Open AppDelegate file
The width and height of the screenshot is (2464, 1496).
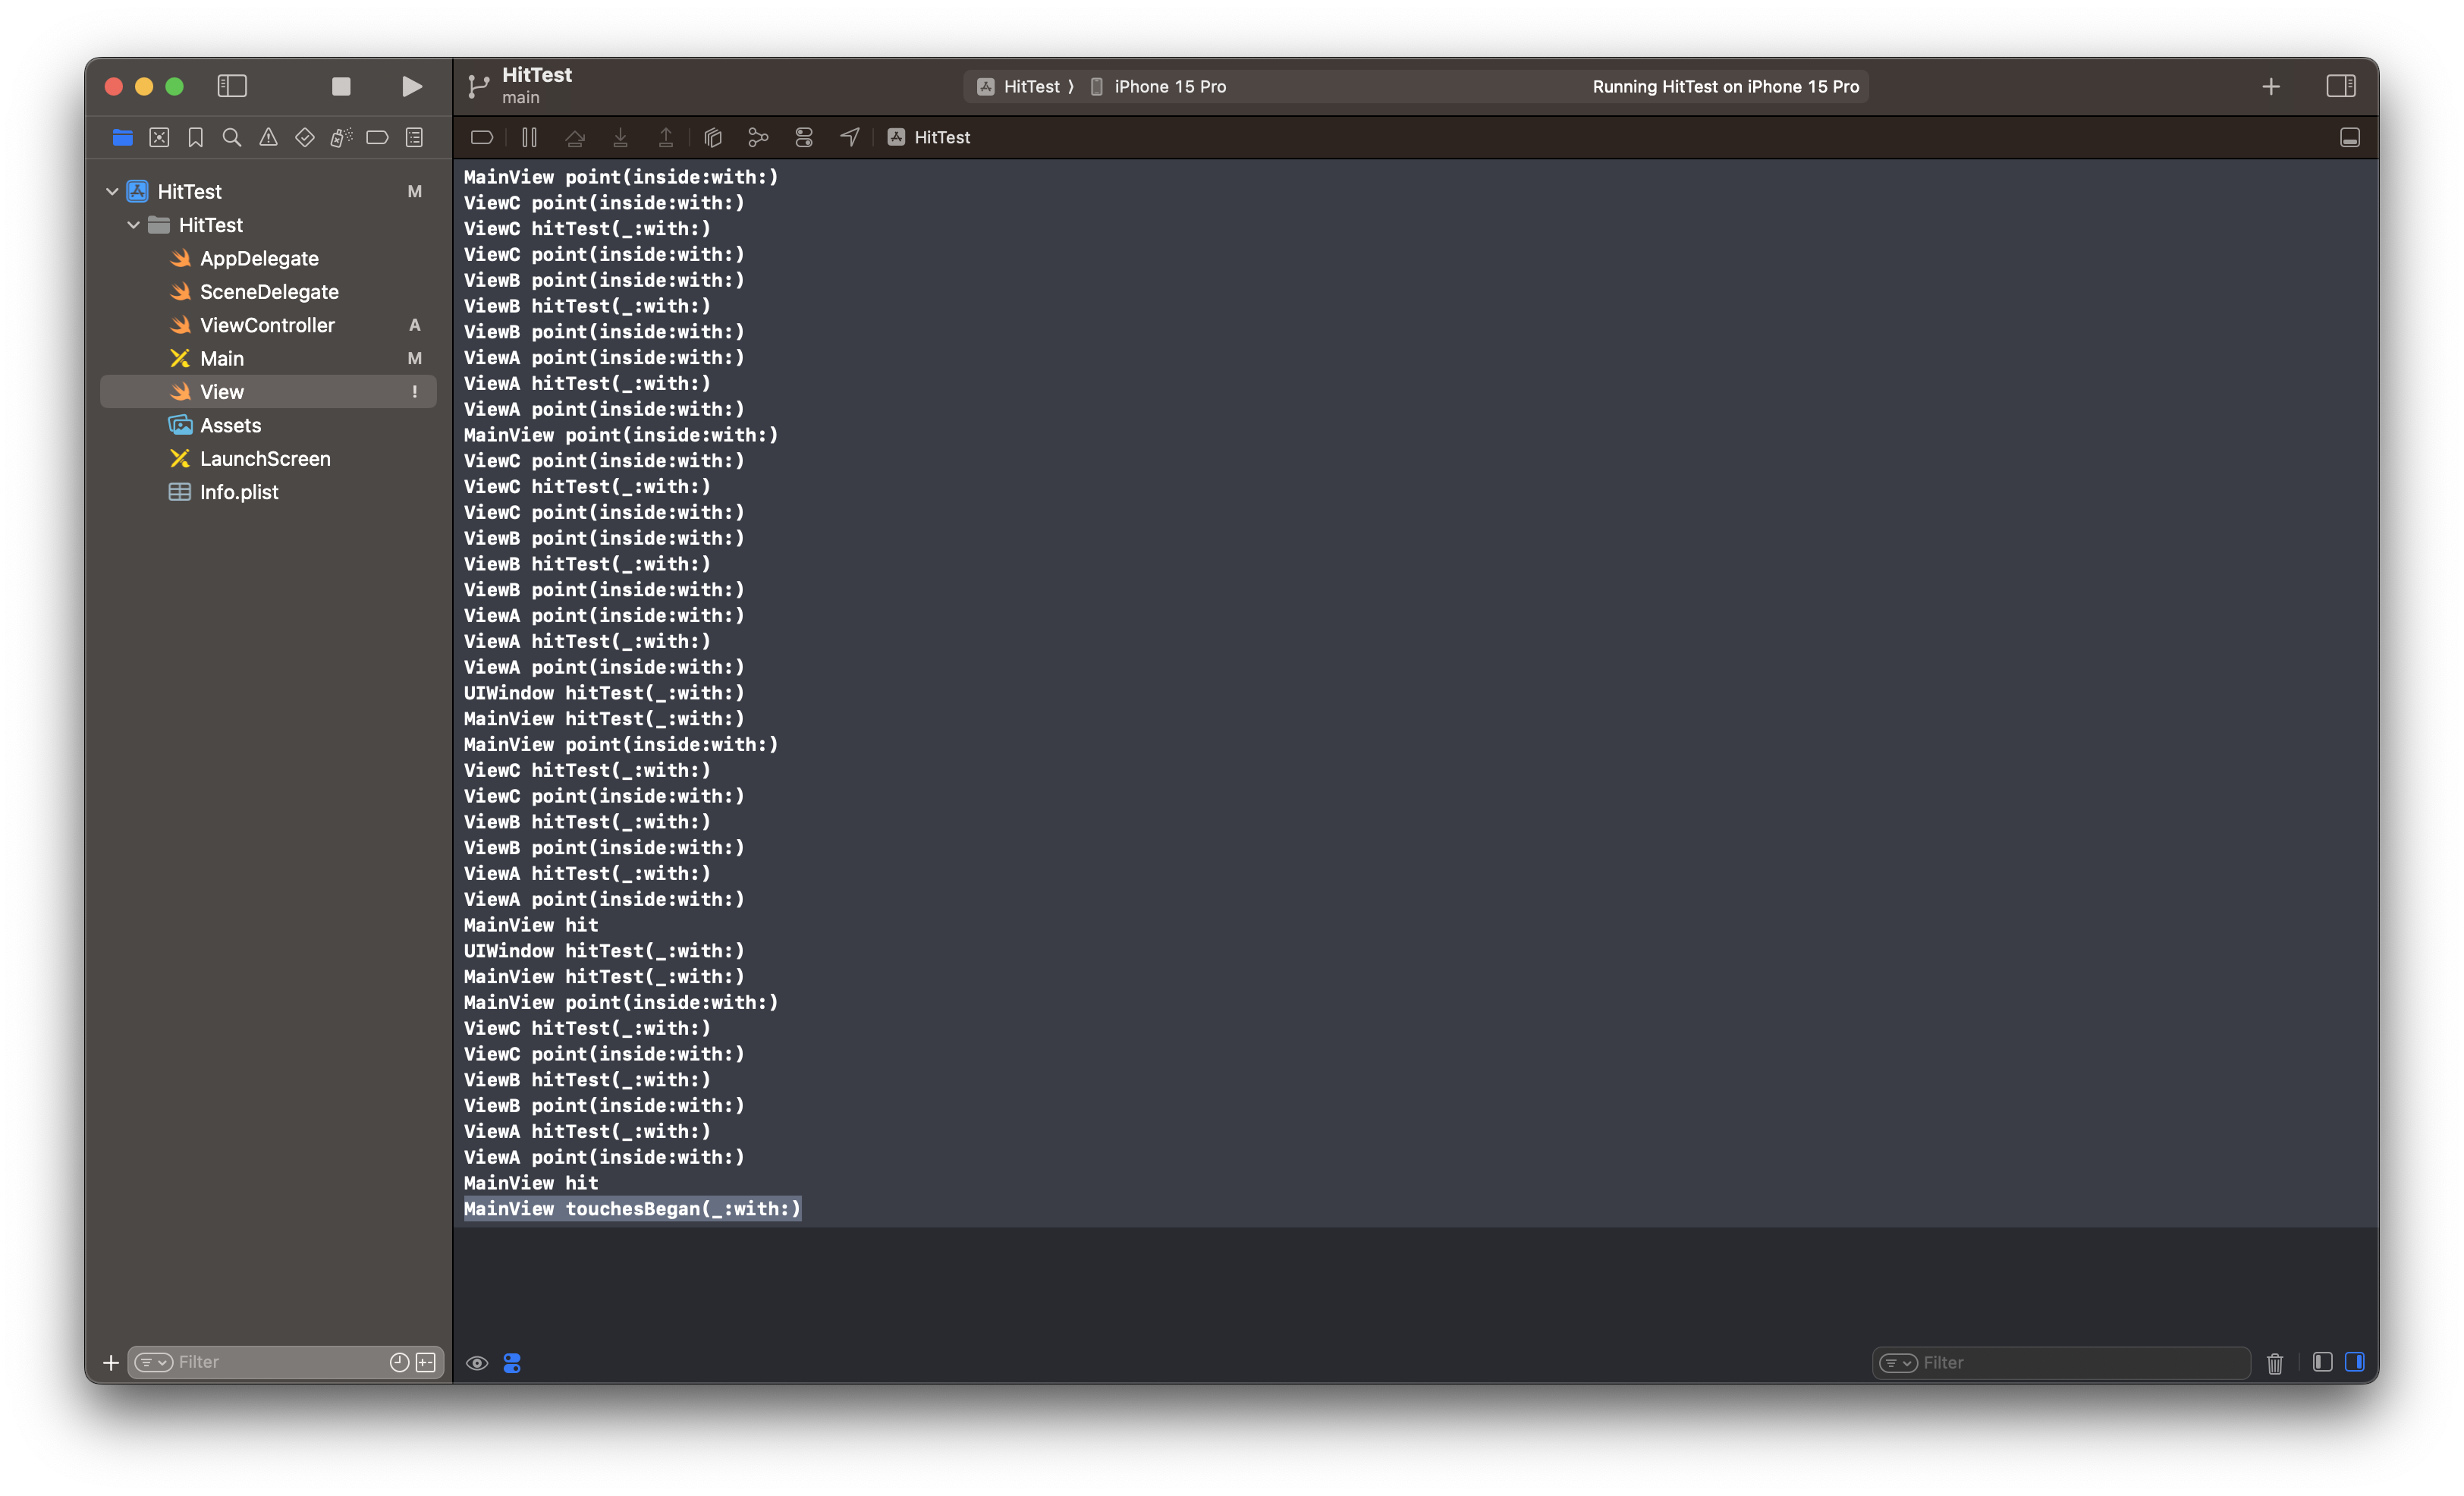click(268, 258)
